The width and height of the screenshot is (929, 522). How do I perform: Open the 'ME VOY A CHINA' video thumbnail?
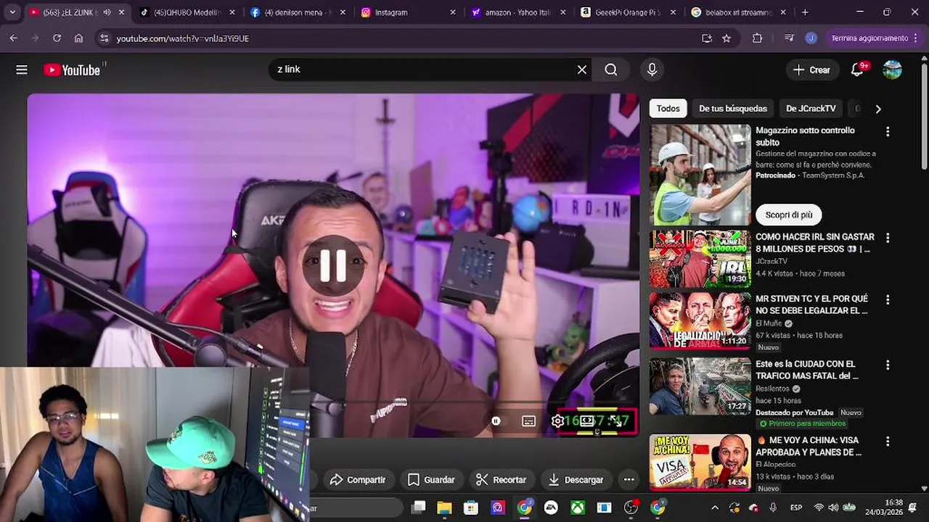pos(700,463)
